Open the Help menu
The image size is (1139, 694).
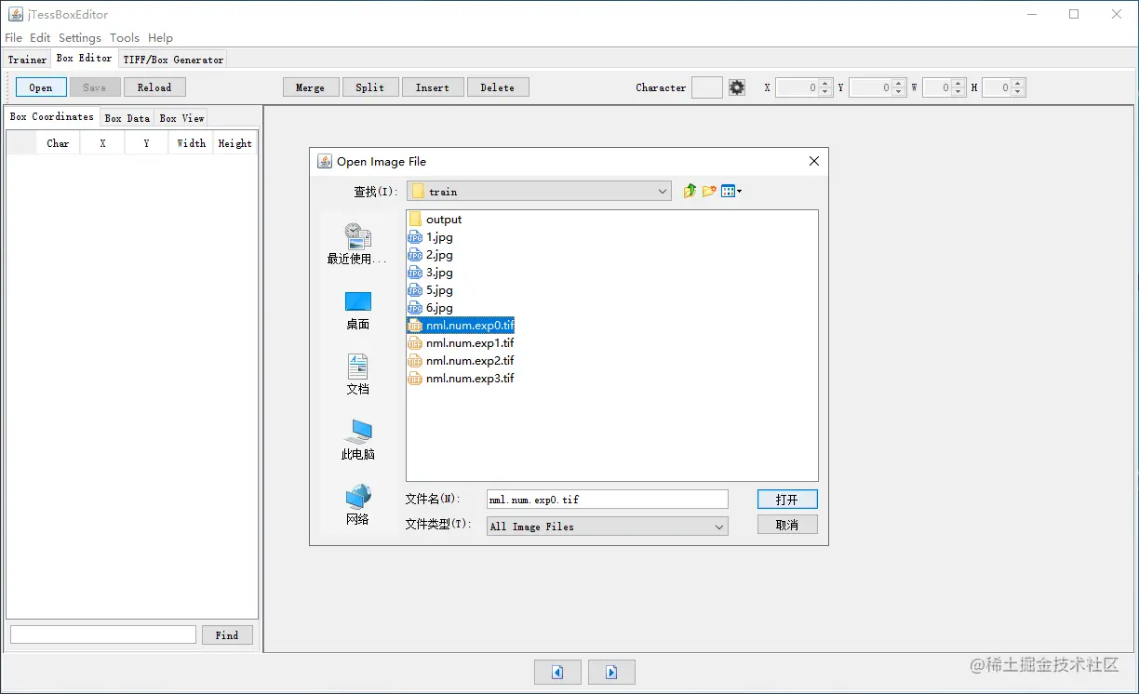(x=161, y=38)
